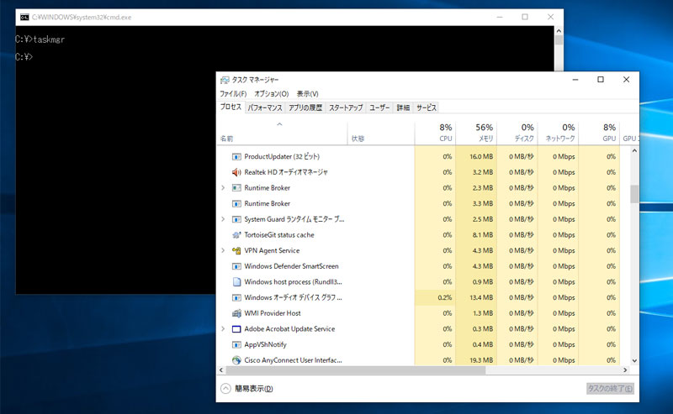Click the cmd window scroll-up arrow
The image size is (673, 414).
[x=559, y=31]
